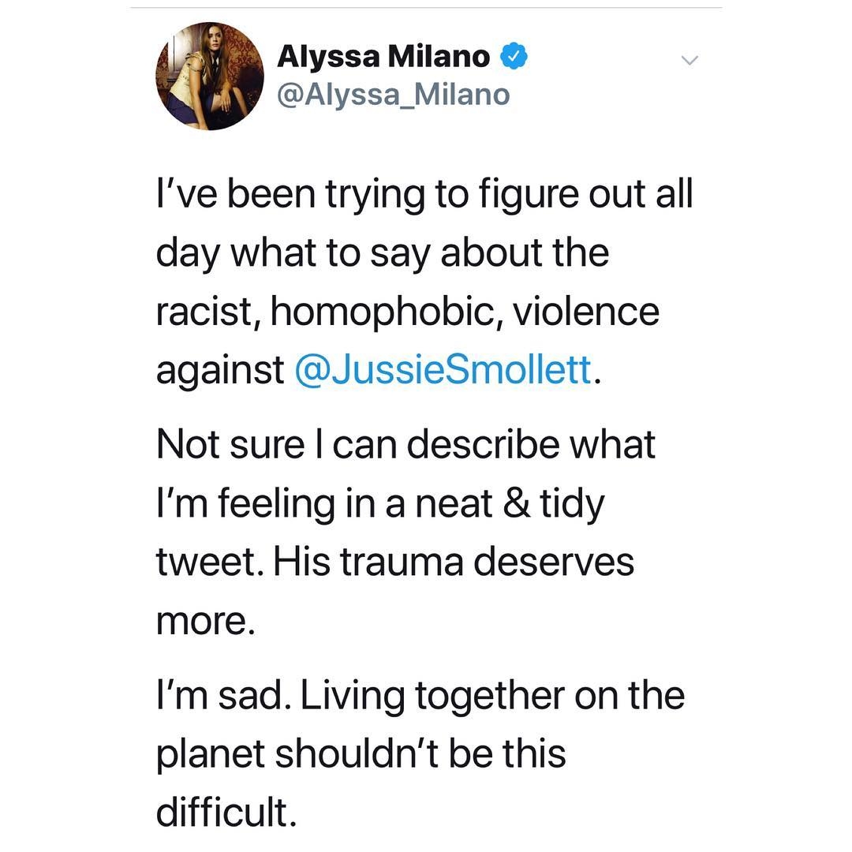The width and height of the screenshot is (852, 852).
Task: Click the blue verified checkmark badge
Action: [514, 56]
